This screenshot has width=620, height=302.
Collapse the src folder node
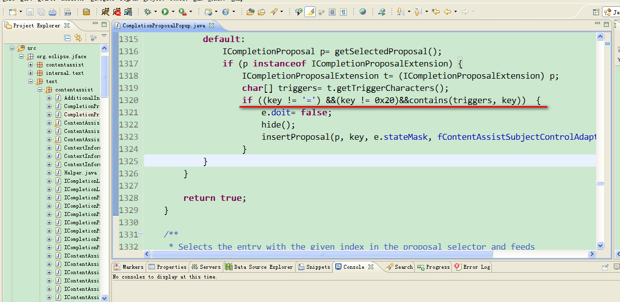click(12, 48)
